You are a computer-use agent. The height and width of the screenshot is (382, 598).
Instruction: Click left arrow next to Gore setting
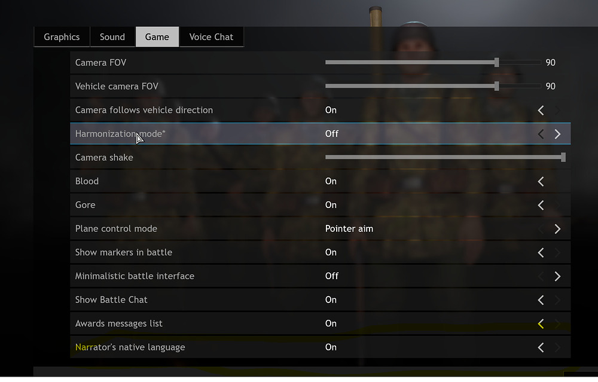point(541,205)
